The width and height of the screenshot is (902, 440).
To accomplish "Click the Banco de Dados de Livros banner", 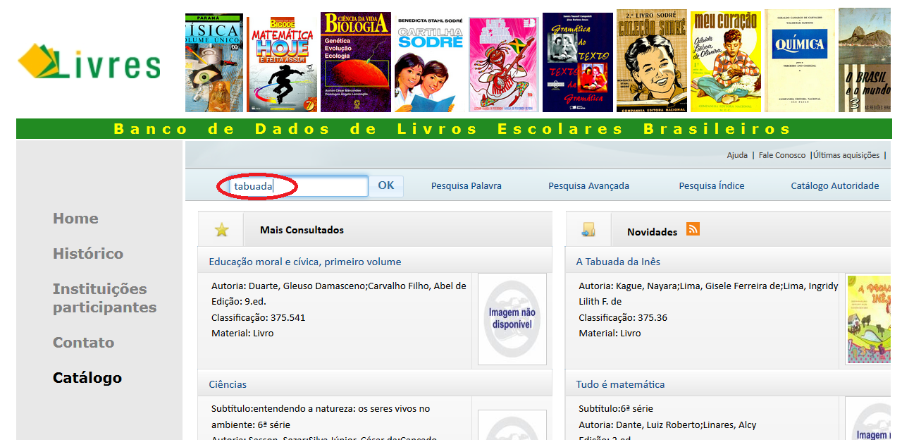I will [453, 129].
